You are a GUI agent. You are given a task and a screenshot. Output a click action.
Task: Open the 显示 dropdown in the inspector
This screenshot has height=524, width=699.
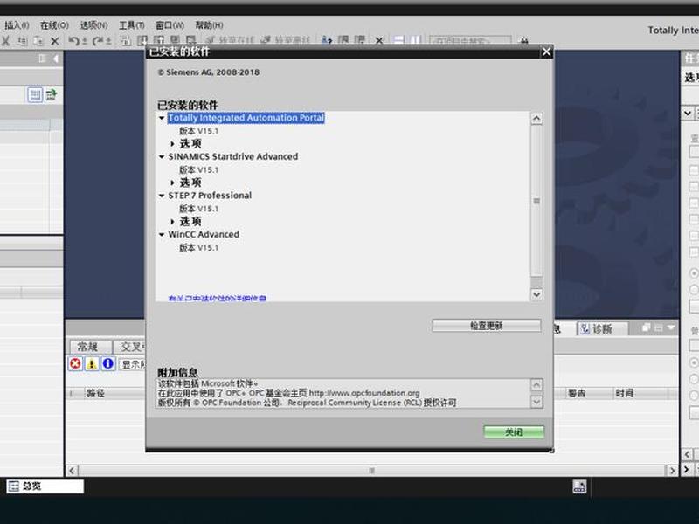tap(132, 364)
